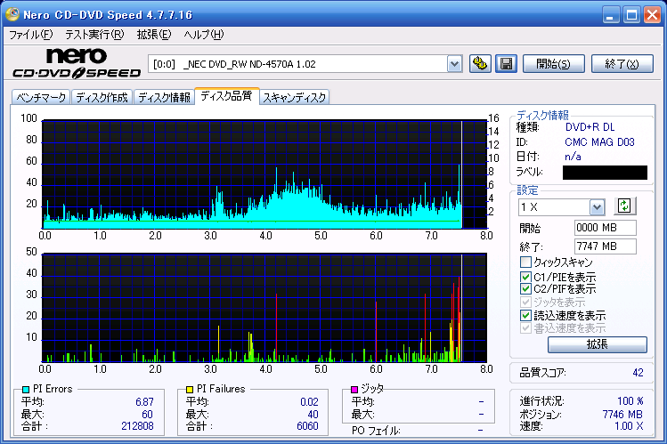Click the PO フェイル label
Screen dimensions: 667x444
pyautogui.click(x=376, y=431)
